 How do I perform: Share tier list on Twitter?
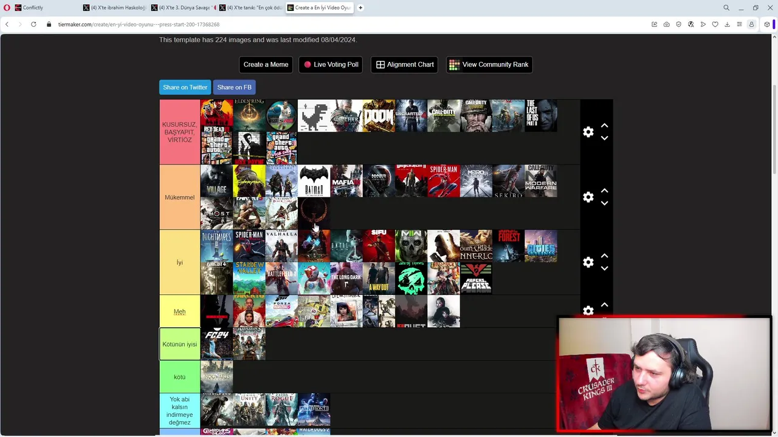185,87
